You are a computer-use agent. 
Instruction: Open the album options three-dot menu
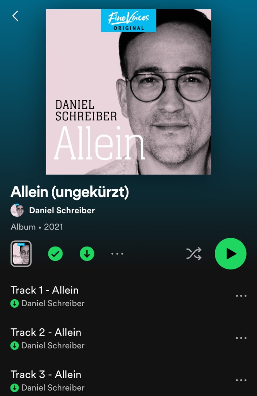[x=117, y=254]
